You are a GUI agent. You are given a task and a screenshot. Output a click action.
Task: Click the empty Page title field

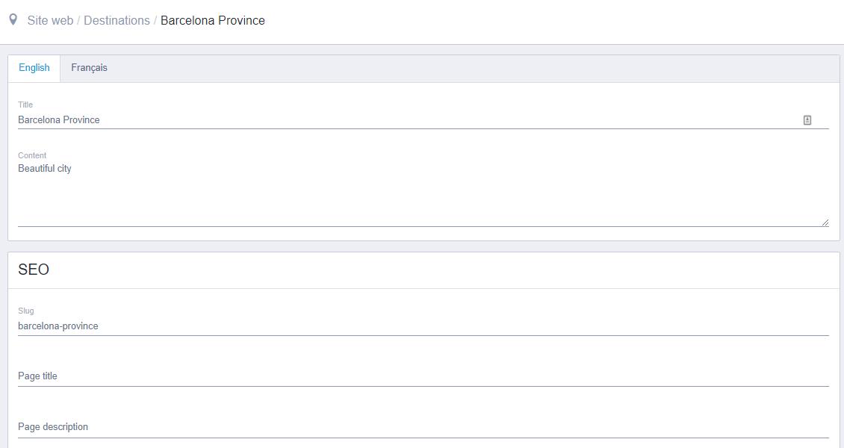[418, 376]
